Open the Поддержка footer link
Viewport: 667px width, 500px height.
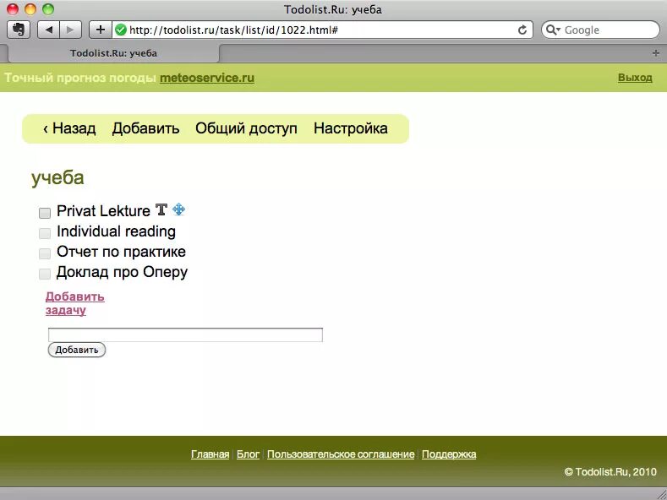449,454
